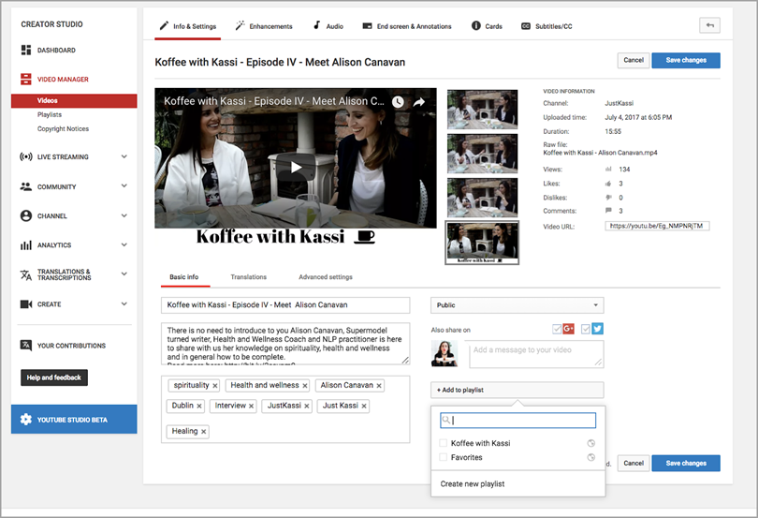Viewport: 758px width, 518px height.
Task: Select the first video thumbnail option
Action: [483, 110]
